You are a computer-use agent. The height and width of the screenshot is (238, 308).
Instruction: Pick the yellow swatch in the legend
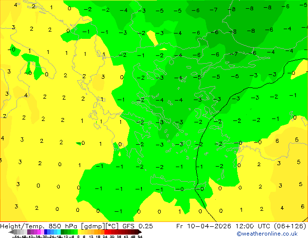[x=79, y=232]
